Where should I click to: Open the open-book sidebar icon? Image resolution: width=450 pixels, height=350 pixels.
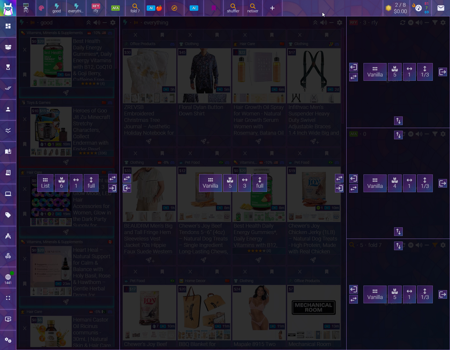pyautogui.click(x=8, y=151)
